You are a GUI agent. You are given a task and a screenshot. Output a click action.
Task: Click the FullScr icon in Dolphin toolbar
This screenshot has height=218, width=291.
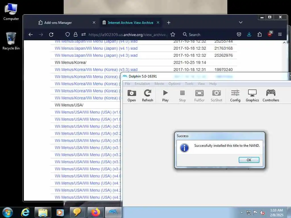199,96
